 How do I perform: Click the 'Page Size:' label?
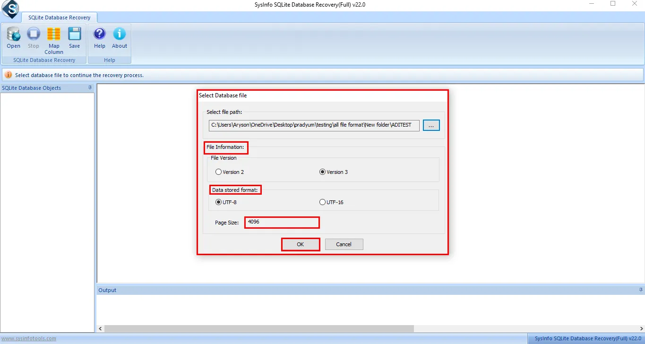(x=227, y=222)
